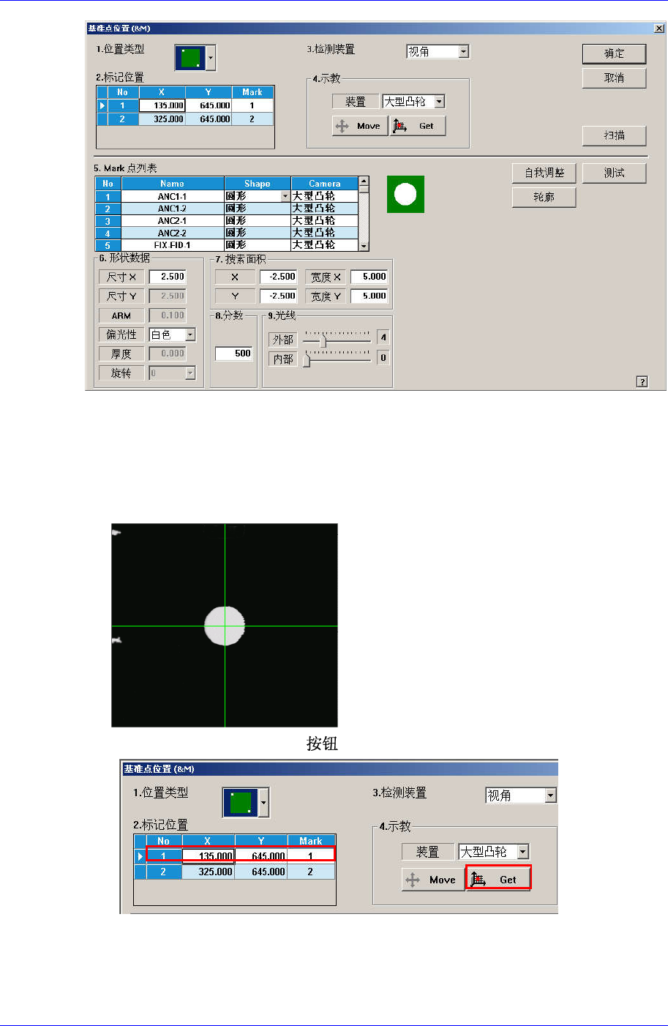Click the question mark help icon

pos(642,381)
